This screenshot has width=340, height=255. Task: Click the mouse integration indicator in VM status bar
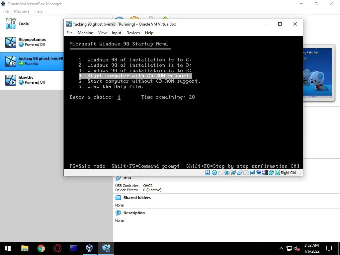point(271,173)
